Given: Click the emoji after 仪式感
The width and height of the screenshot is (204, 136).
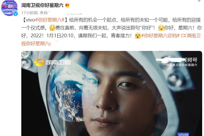Looking at the screenshot, I should click(x=52, y=28).
